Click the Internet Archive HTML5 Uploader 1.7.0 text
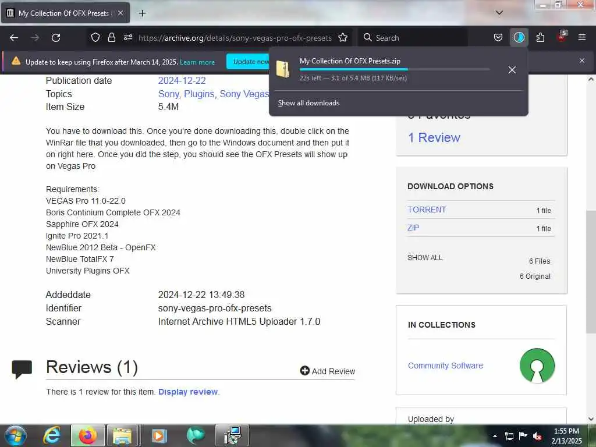The image size is (596, 447). pyautogui.click(x=239, y=321)
